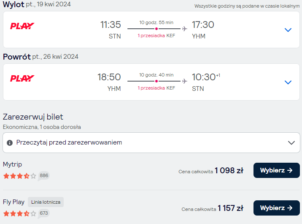Image resolution: width=302 pixels, height=224 pixels.
Task: Select the Fly Play offer with Wybierz
Action: (276, 208)
